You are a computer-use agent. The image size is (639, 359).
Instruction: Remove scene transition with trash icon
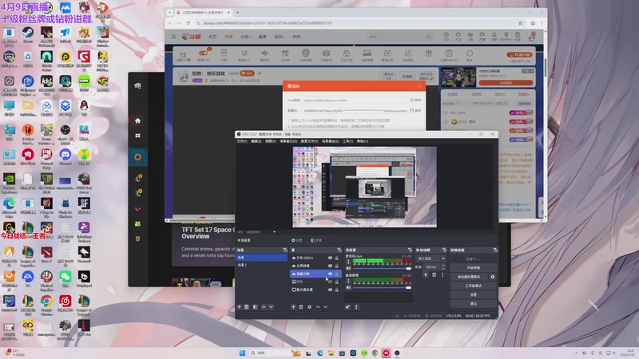(x=434, y=275)
